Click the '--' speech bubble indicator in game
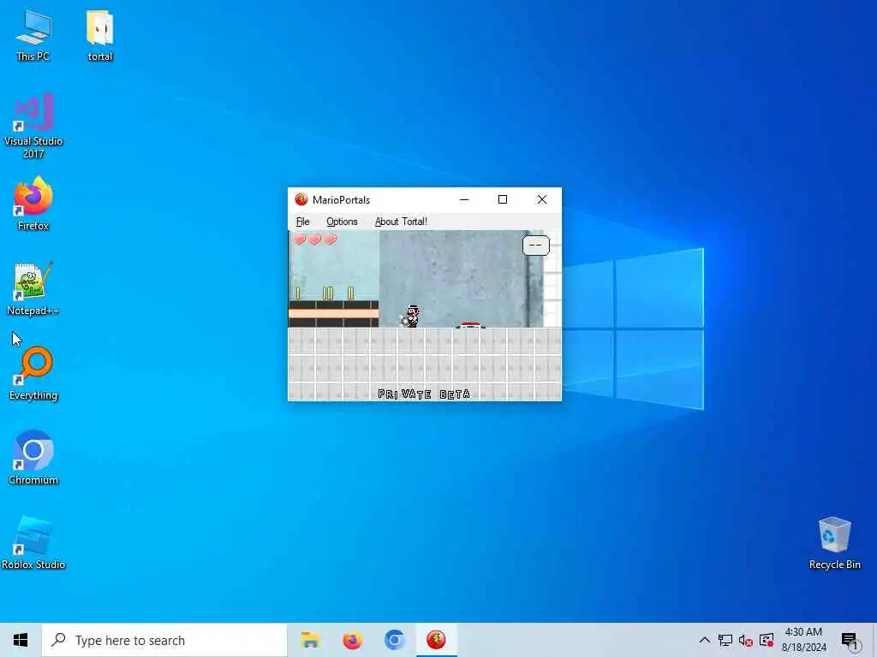 (536, 246)
